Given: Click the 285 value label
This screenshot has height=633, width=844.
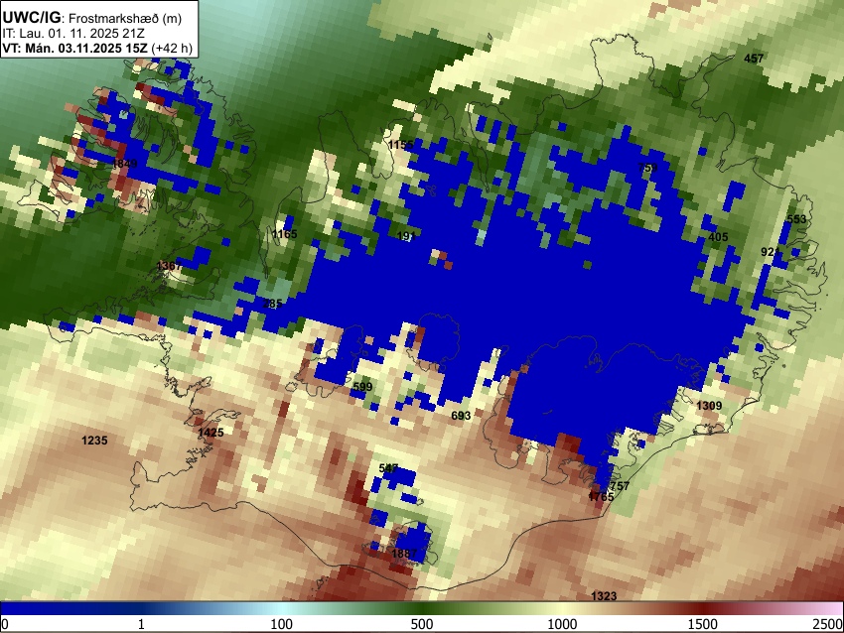Looking at the screenshot, I should [272, 304].
